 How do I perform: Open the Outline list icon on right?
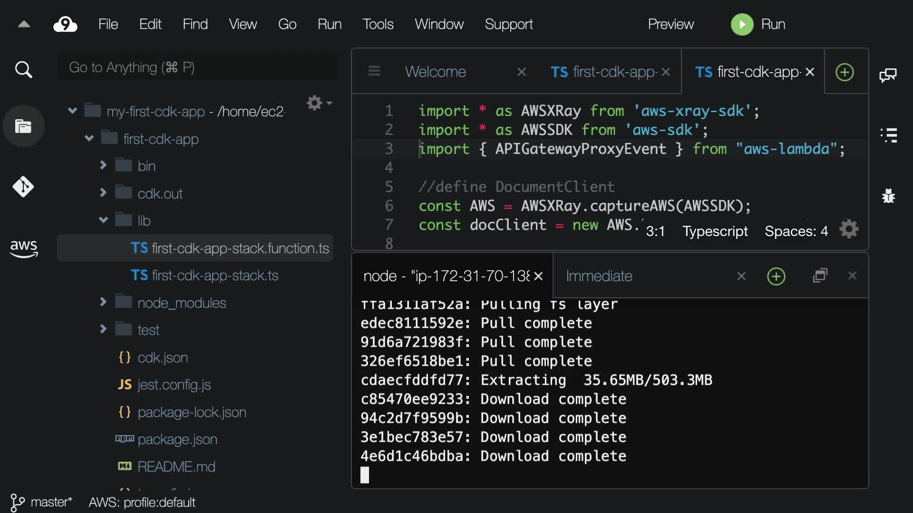tap(888, 135)
